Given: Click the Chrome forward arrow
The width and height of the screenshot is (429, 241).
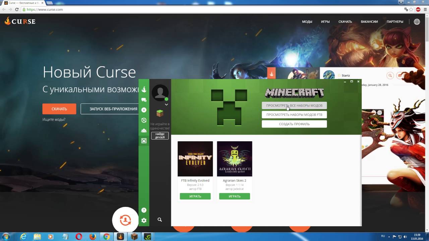Looking at the screenshot, I should tap(10, 9).
